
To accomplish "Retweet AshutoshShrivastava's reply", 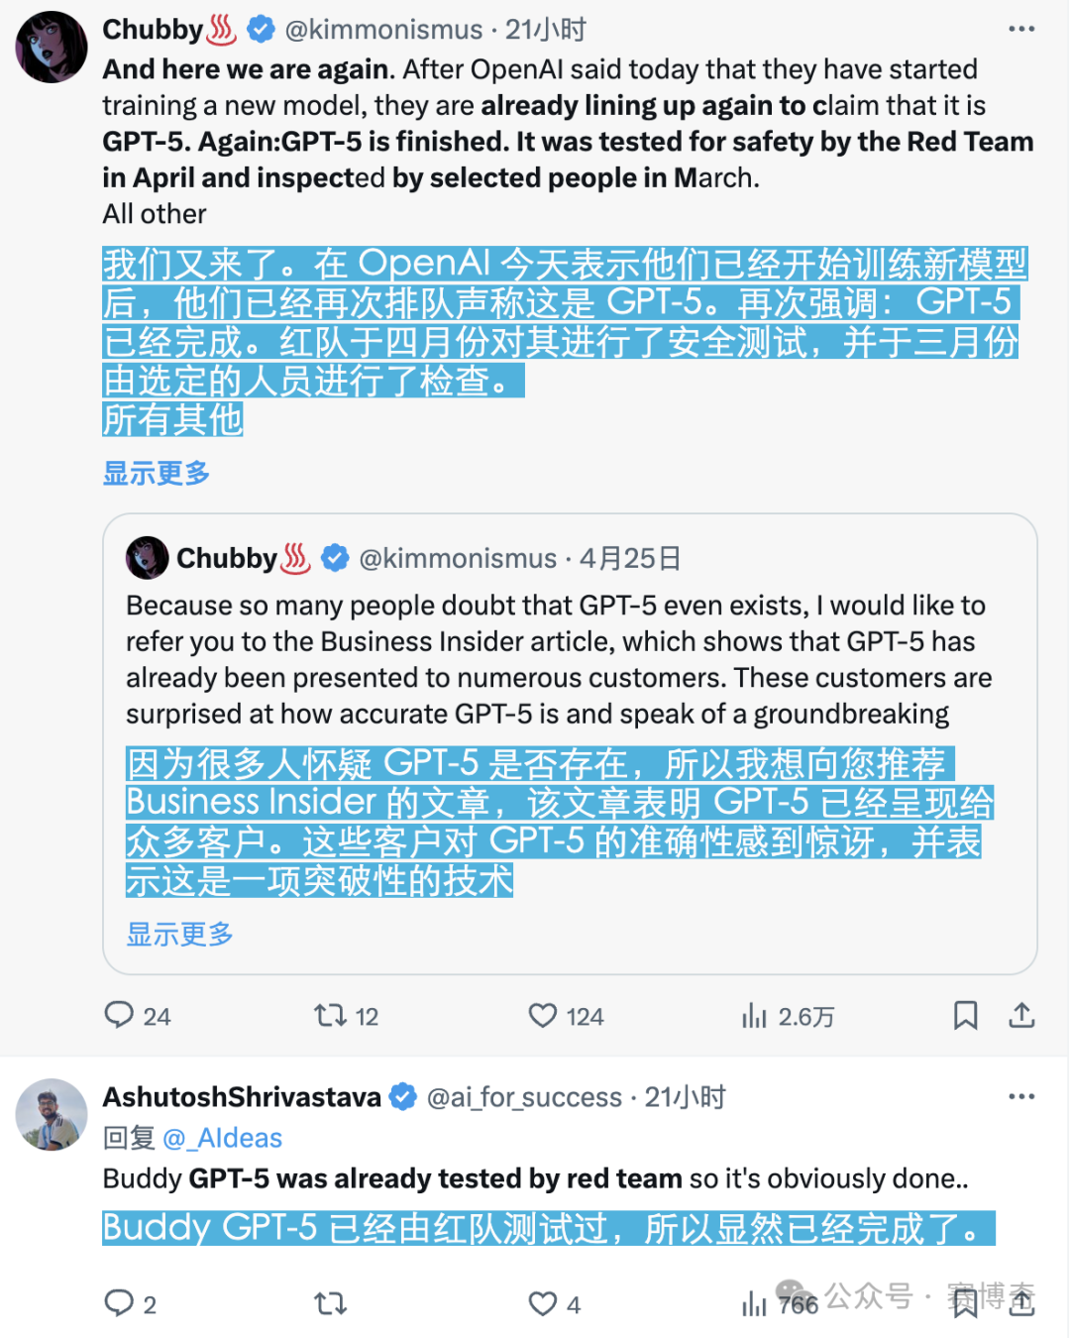I will pos(330,1302).
